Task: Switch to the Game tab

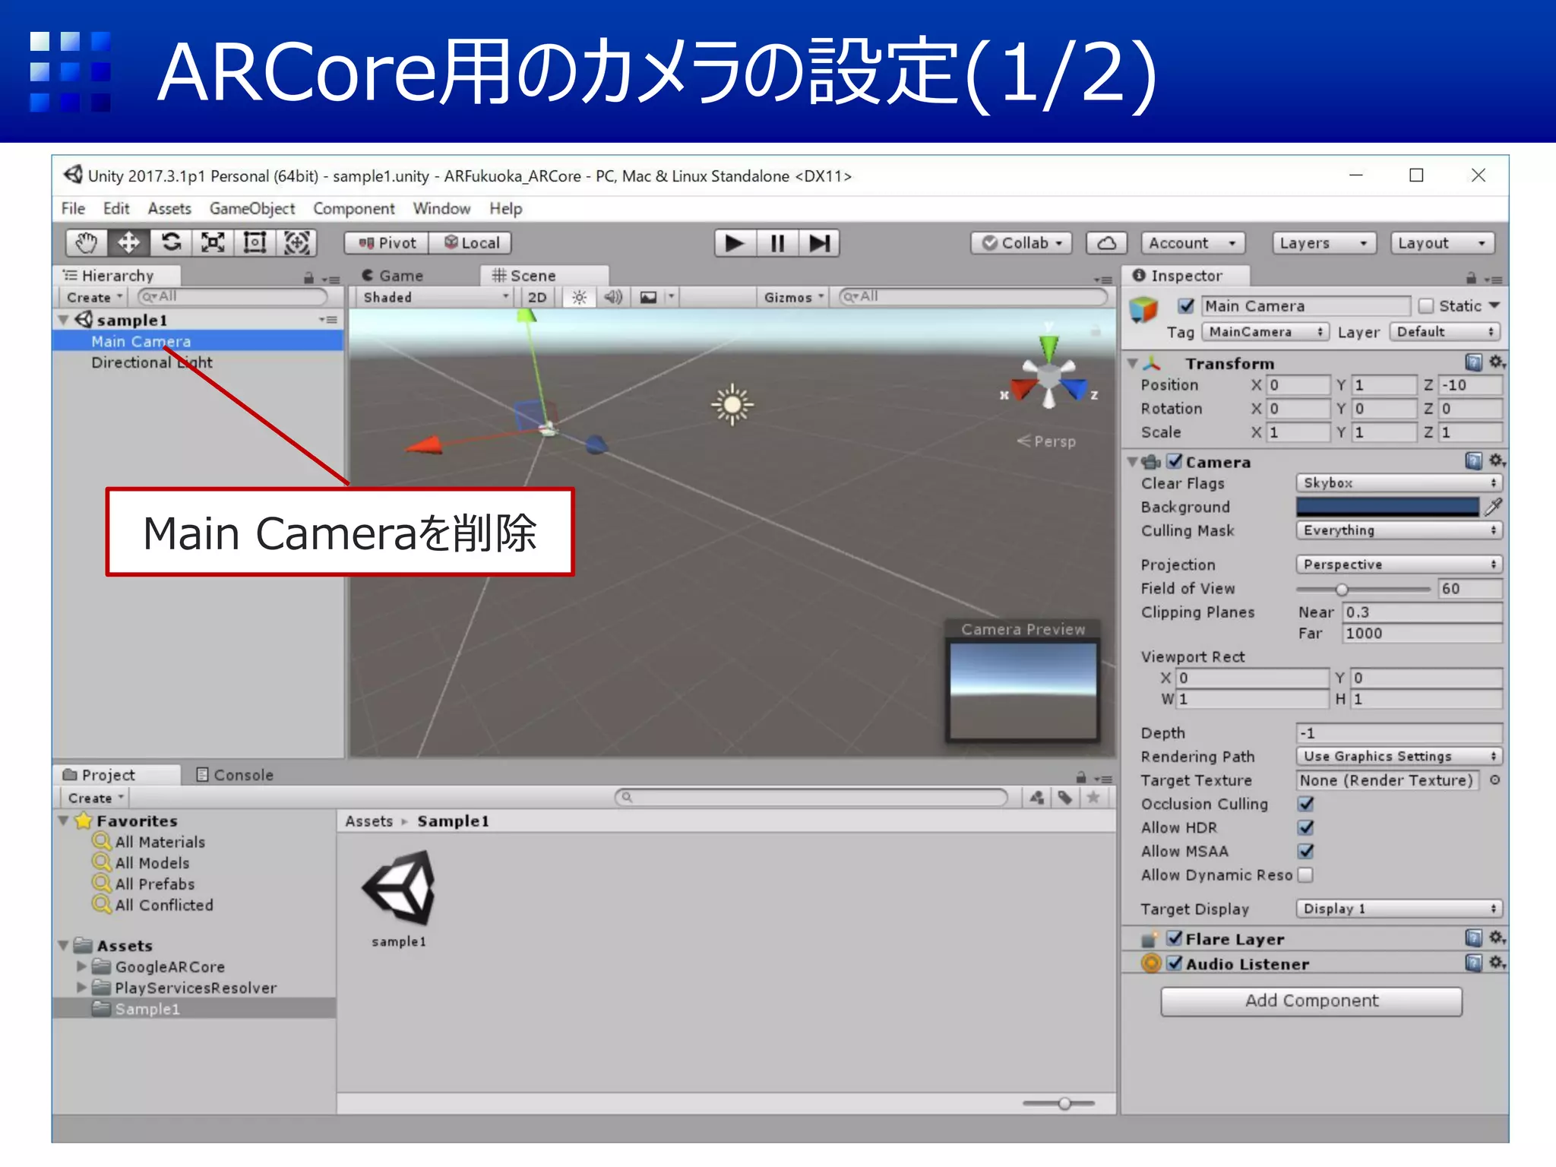Action: tap(393, 276)
